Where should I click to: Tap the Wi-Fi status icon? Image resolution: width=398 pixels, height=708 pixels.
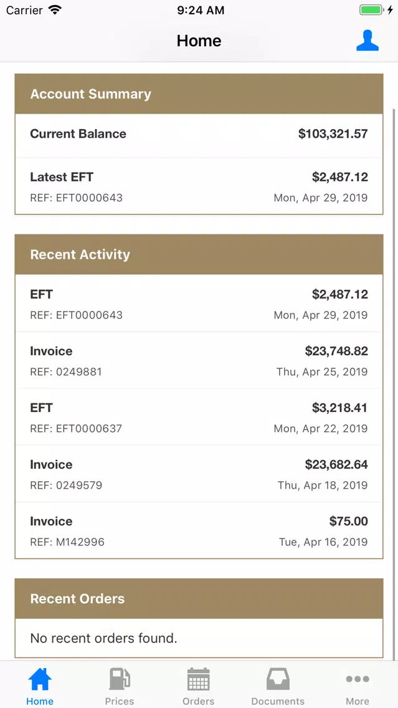tap(55, 10)
